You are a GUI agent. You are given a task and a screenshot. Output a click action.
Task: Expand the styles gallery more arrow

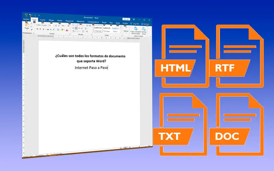point(121,32)
